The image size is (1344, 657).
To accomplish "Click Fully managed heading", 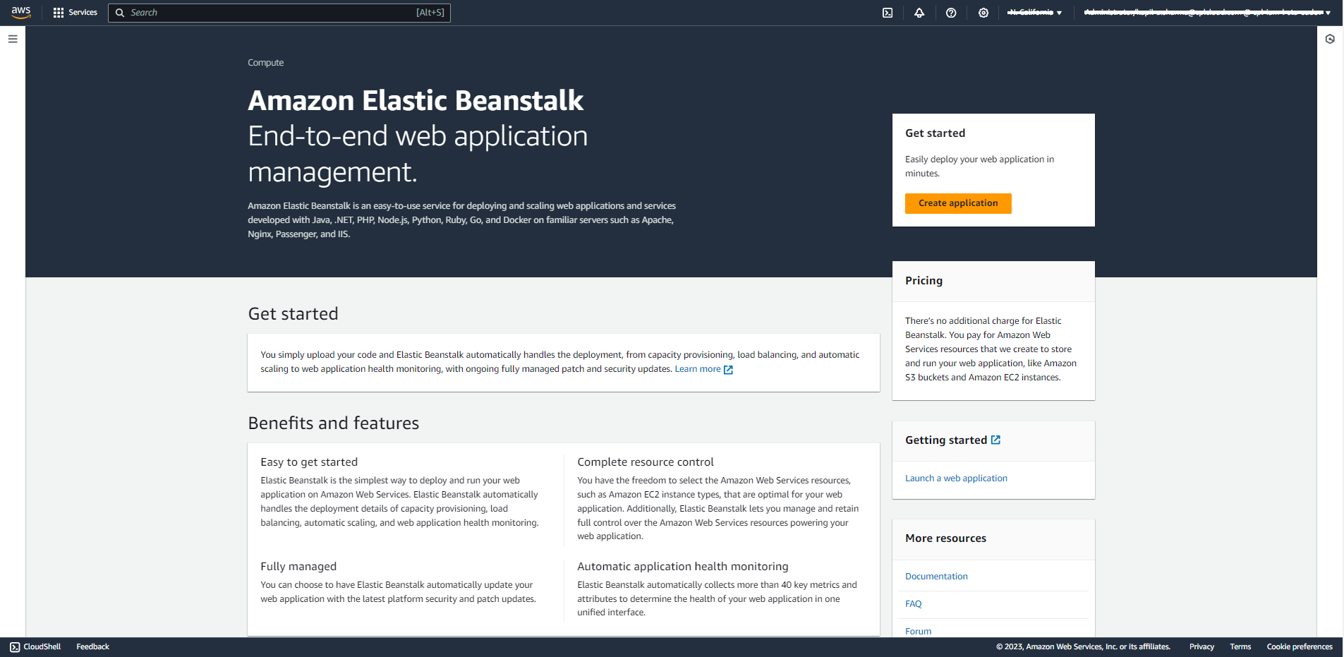I will coord(298,567).
